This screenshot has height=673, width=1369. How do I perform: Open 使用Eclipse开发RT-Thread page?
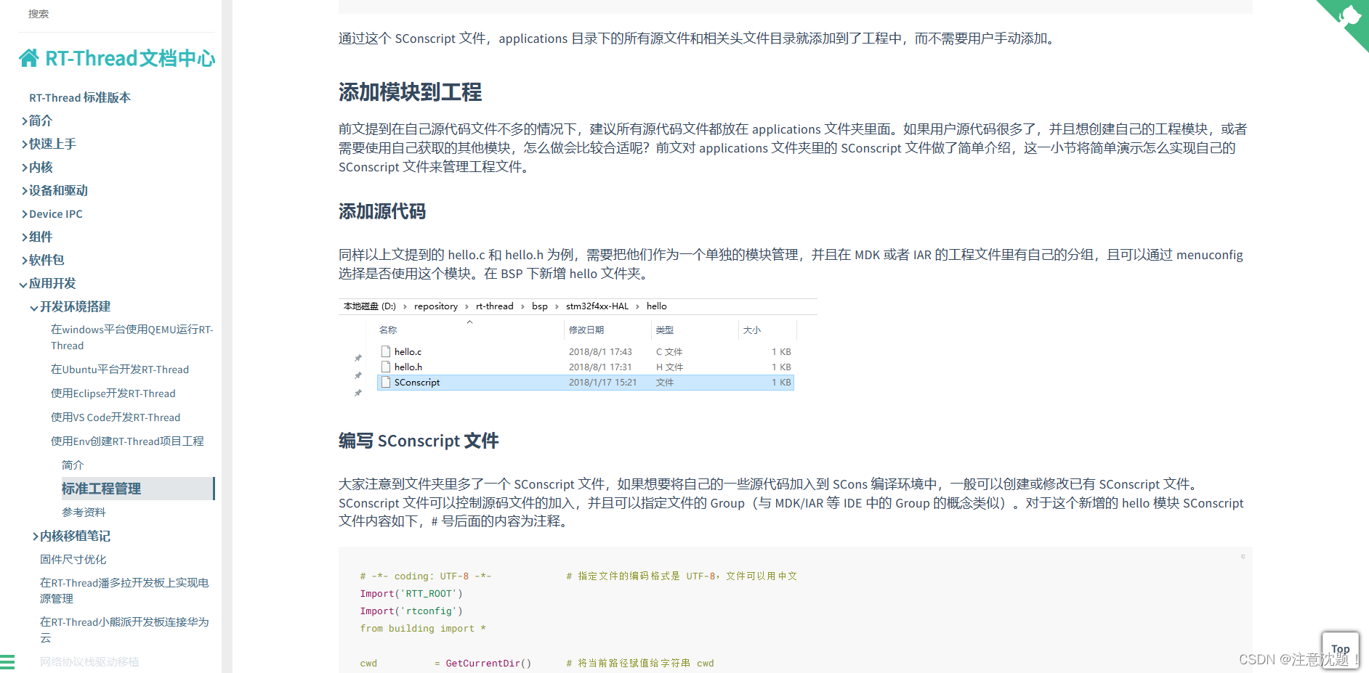click(x=113, y=393)
